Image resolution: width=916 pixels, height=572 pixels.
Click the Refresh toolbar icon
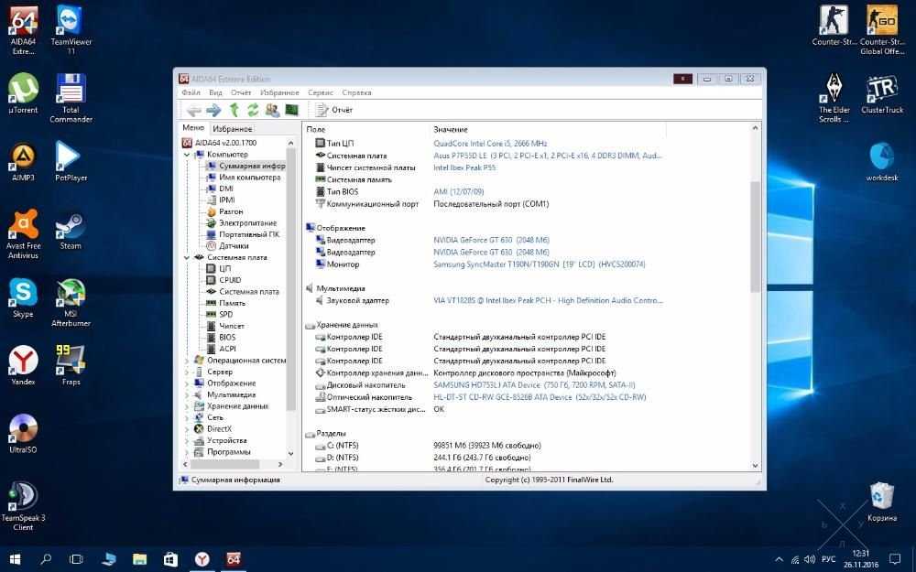click(x=253, y=110)
